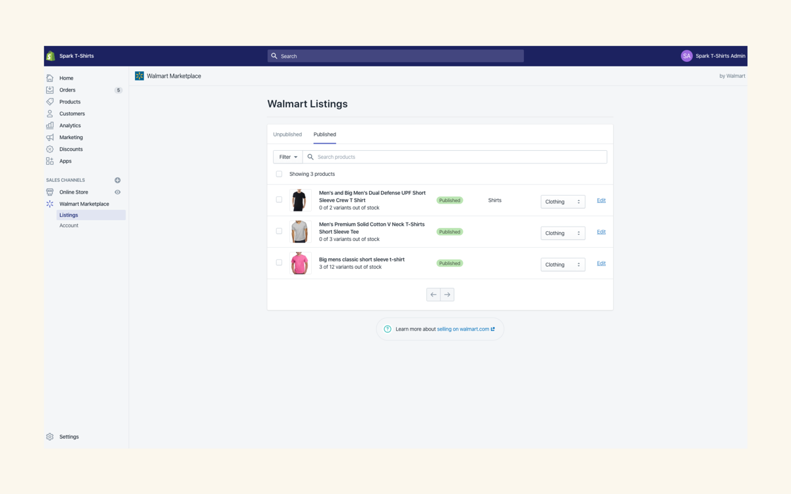Viewport: 791px width, 494px height.
Task: Open Clothing dropdown for Big mens classic shirt
Action: [563, 264]
